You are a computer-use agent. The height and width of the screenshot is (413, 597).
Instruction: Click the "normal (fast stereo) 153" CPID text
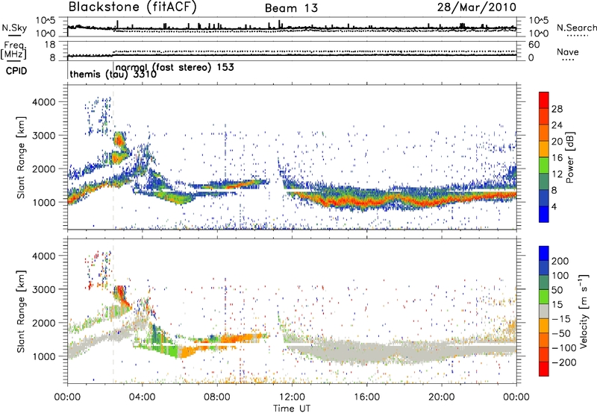pos(175,67)
